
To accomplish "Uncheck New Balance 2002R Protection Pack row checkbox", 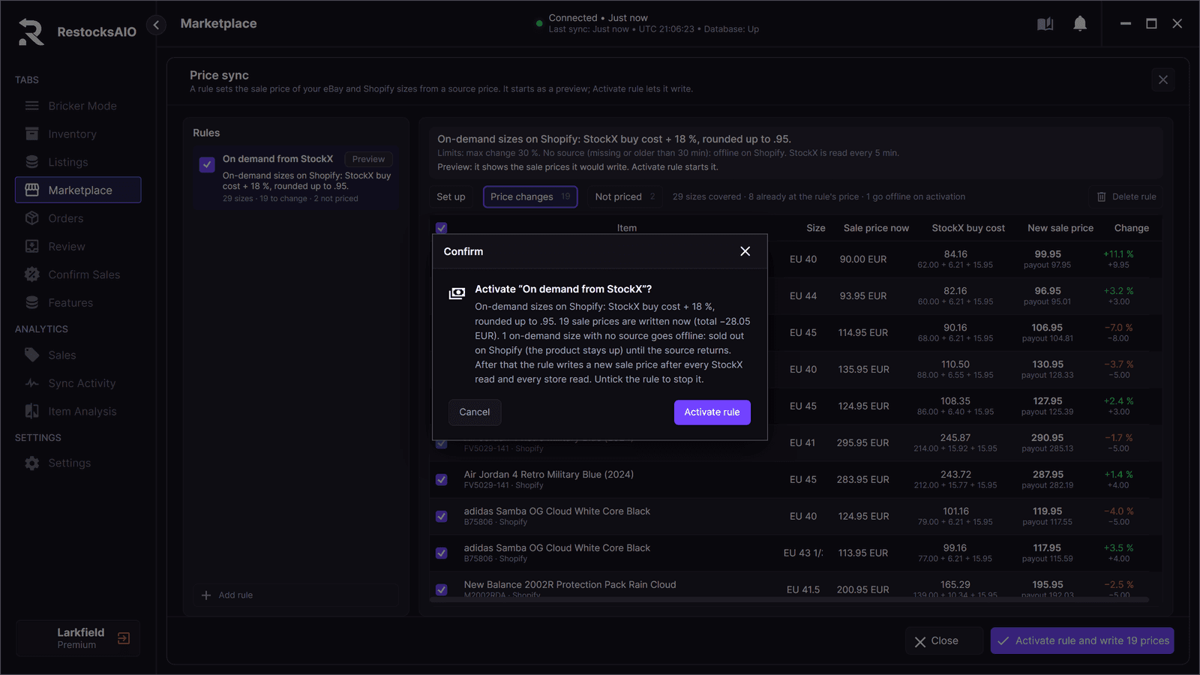I will tap(442, 590).
